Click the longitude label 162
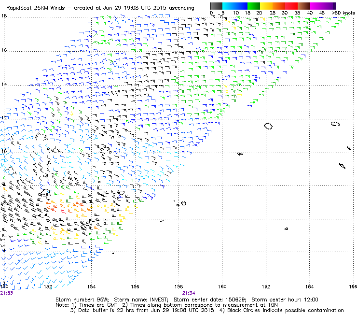Image resolution: width=357 pixels, height=314 pixels. pos(266,286)
